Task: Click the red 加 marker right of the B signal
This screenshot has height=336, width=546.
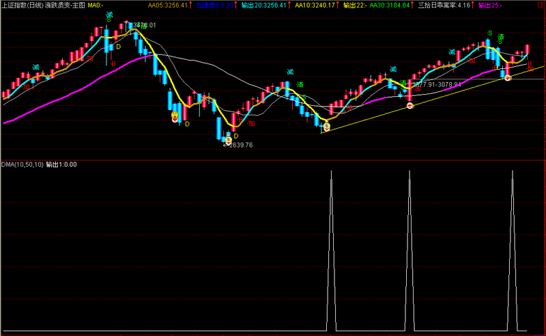Action: (x=251, y=124)
